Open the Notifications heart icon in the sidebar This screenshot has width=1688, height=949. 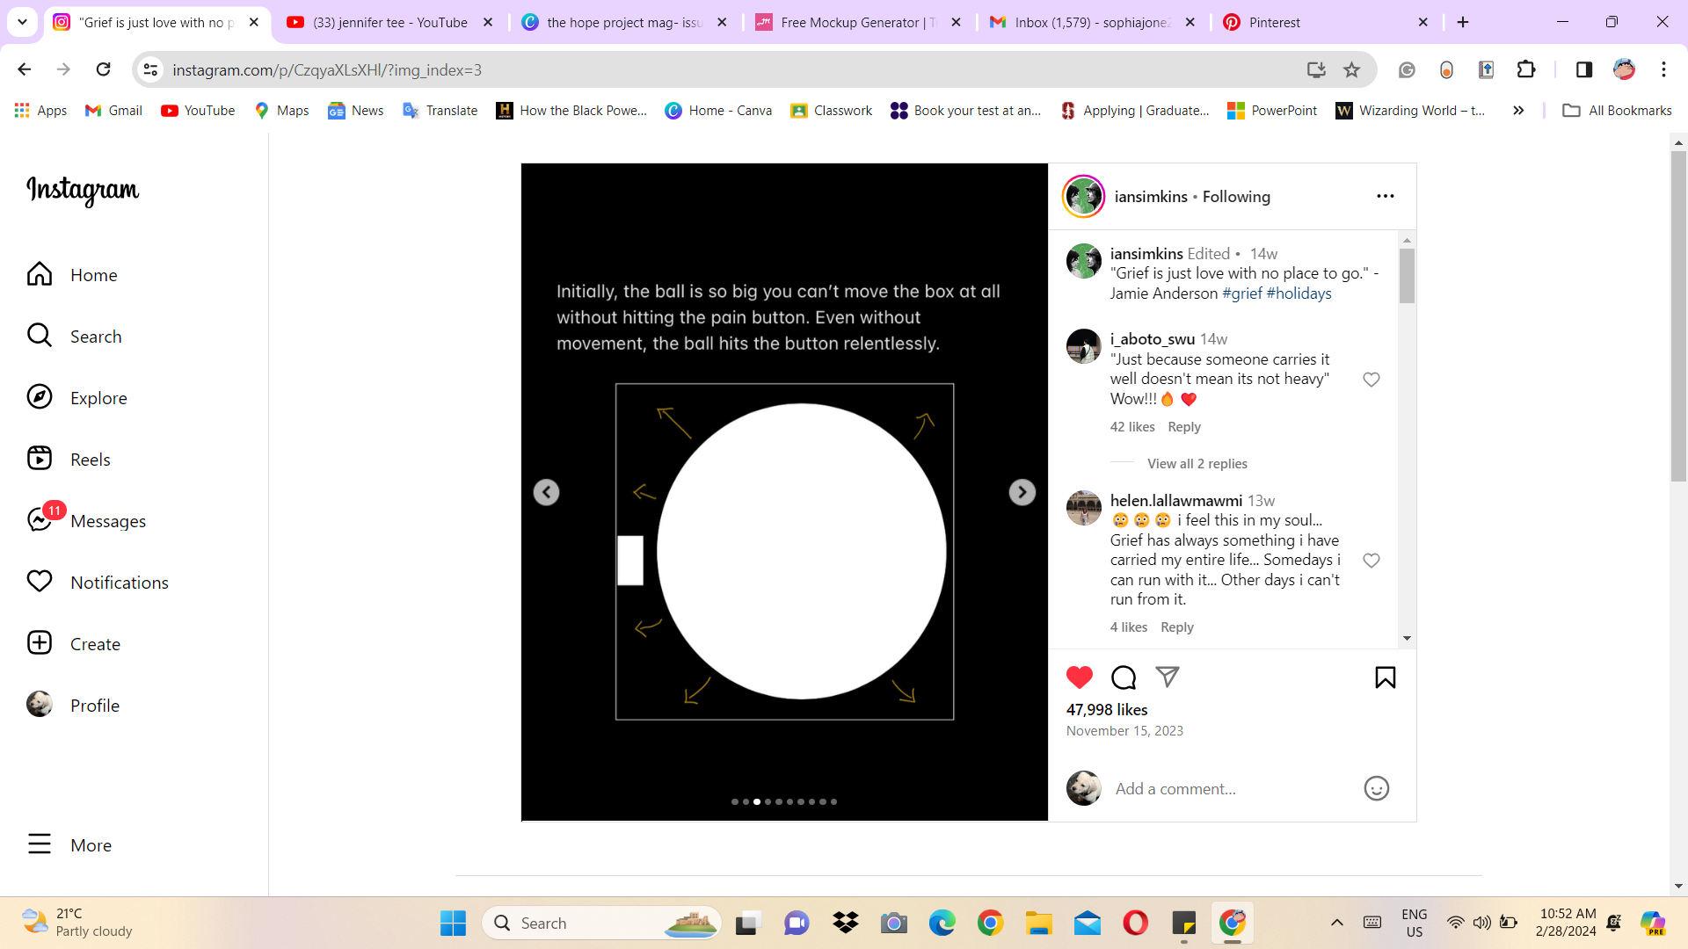point(40,582)
